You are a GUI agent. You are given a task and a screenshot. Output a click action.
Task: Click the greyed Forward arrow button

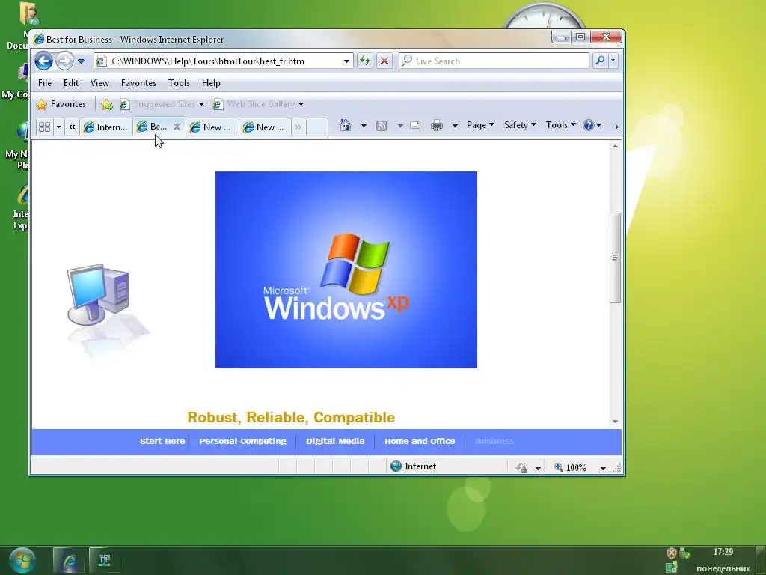tap(64, 61)
